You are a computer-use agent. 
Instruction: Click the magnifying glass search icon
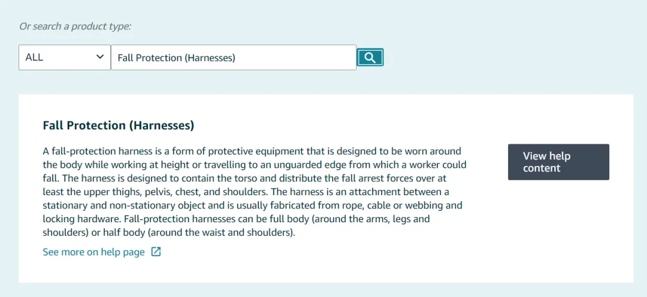(370, 57)
